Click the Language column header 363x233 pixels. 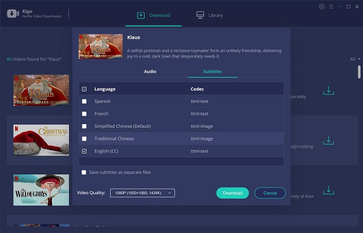tap(105, 89)
